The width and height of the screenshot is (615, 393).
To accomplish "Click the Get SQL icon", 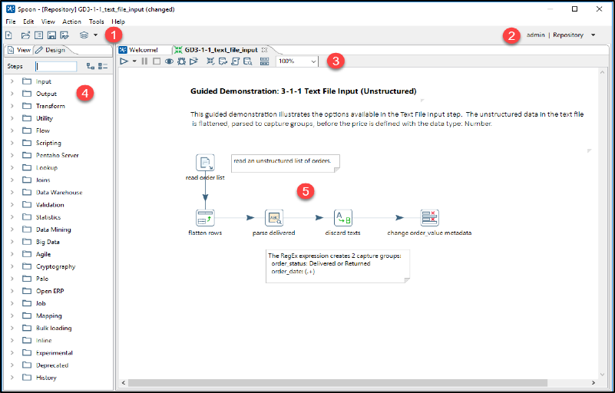I will [x=236, y=61].
